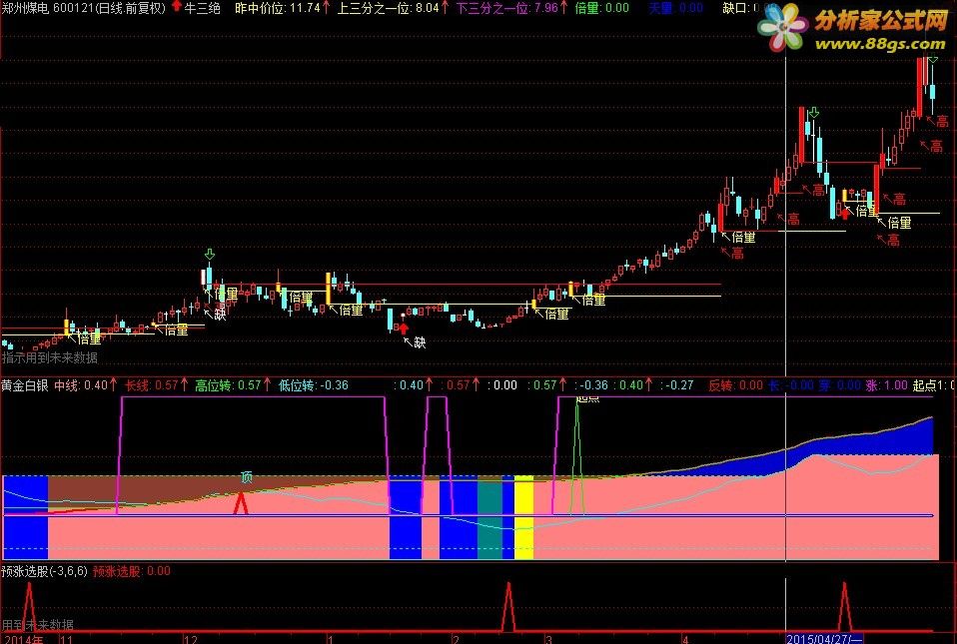The image size is (957, 644).
Task: Click the 倍量 label beside the March red 高 label
Action: coord(743,238)
